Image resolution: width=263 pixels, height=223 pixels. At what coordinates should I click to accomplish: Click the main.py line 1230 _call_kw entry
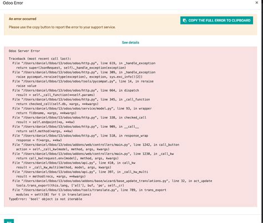93,154
